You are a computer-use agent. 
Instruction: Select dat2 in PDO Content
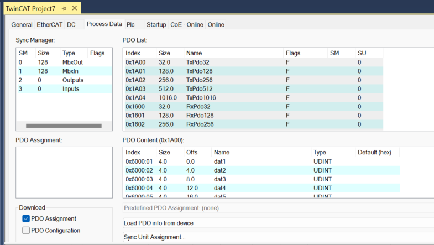[262, 170]
